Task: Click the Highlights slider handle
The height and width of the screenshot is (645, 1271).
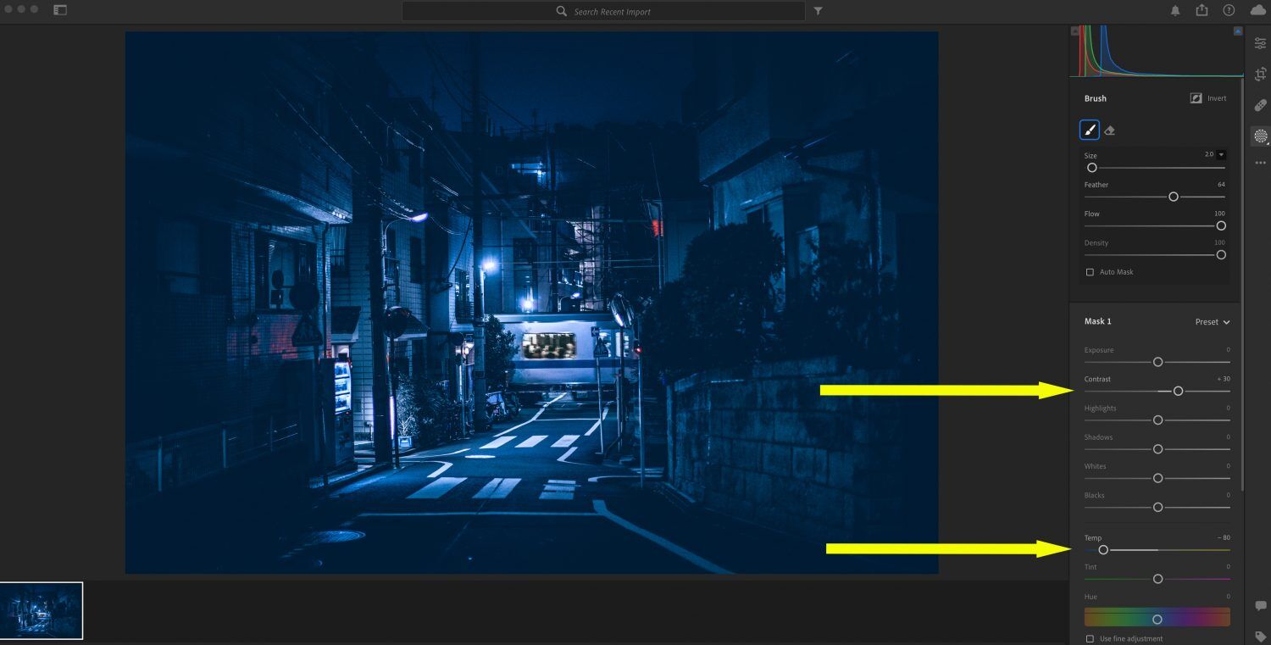Action: click(x=1157, y=420)
